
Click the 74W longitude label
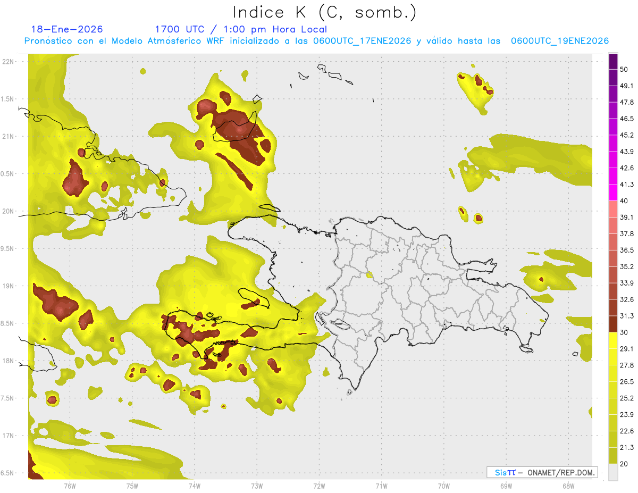[x=195, y=486]
